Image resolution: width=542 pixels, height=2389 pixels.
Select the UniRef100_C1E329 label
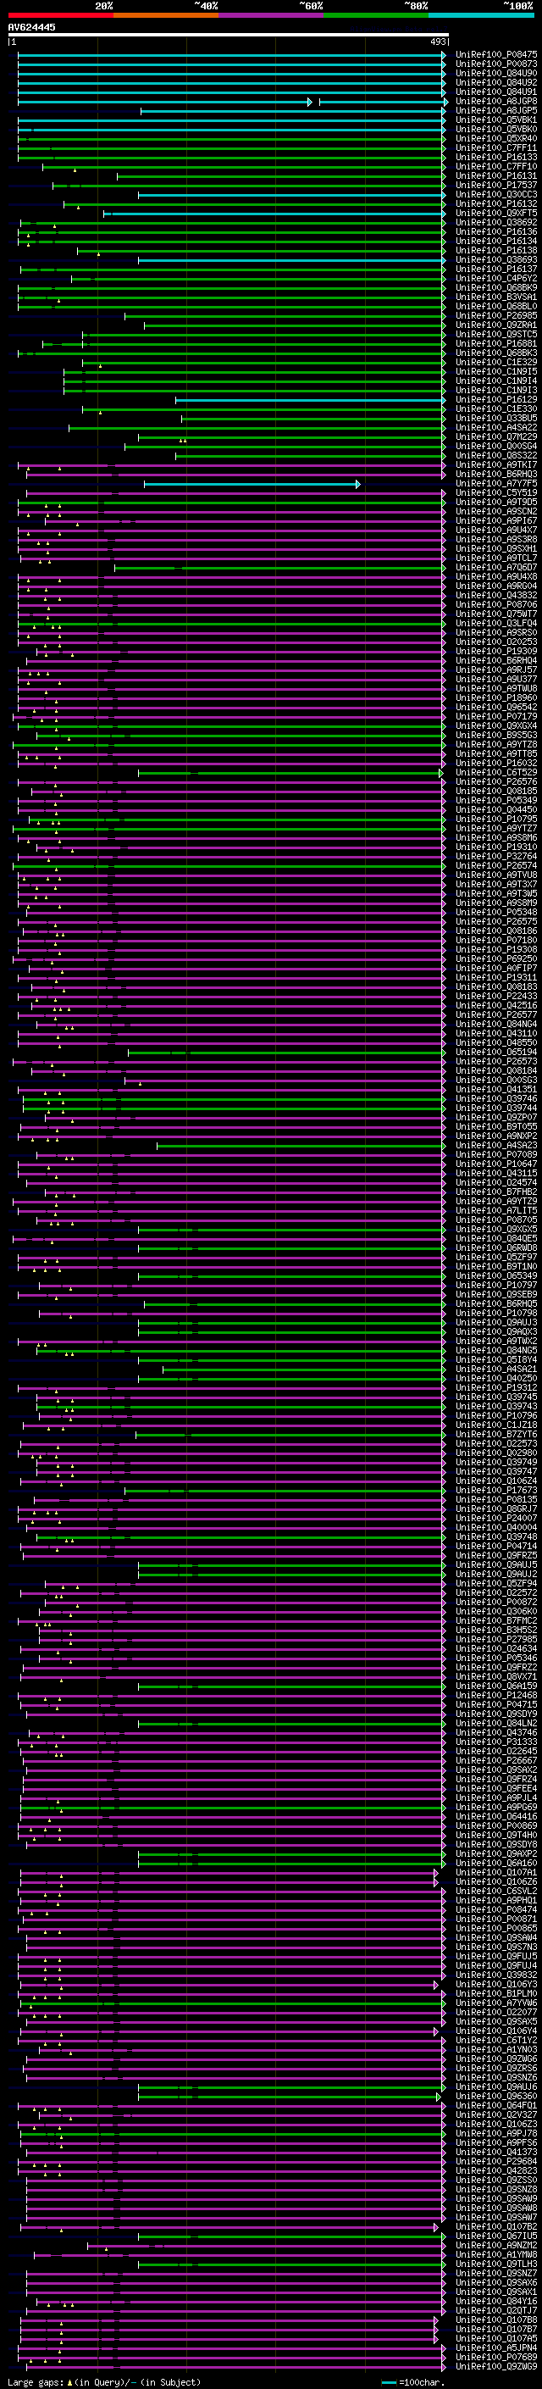click(x=496, y=363)
